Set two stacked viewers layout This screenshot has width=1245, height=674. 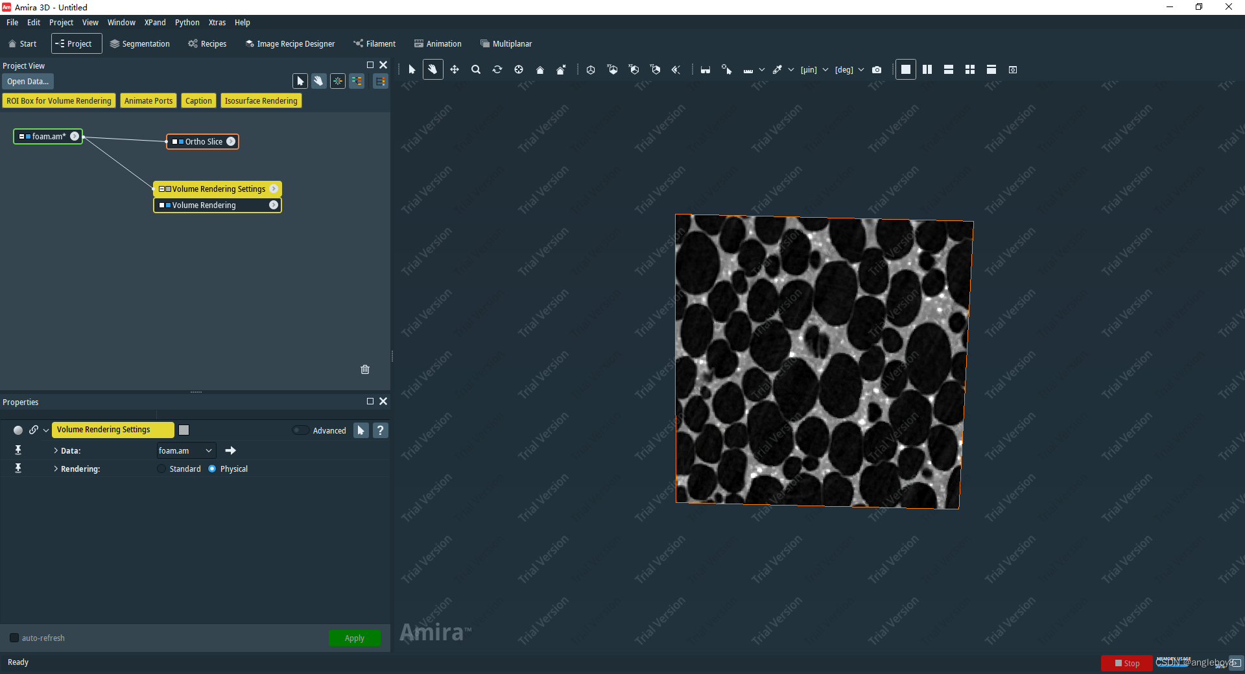tap(949, 69)
